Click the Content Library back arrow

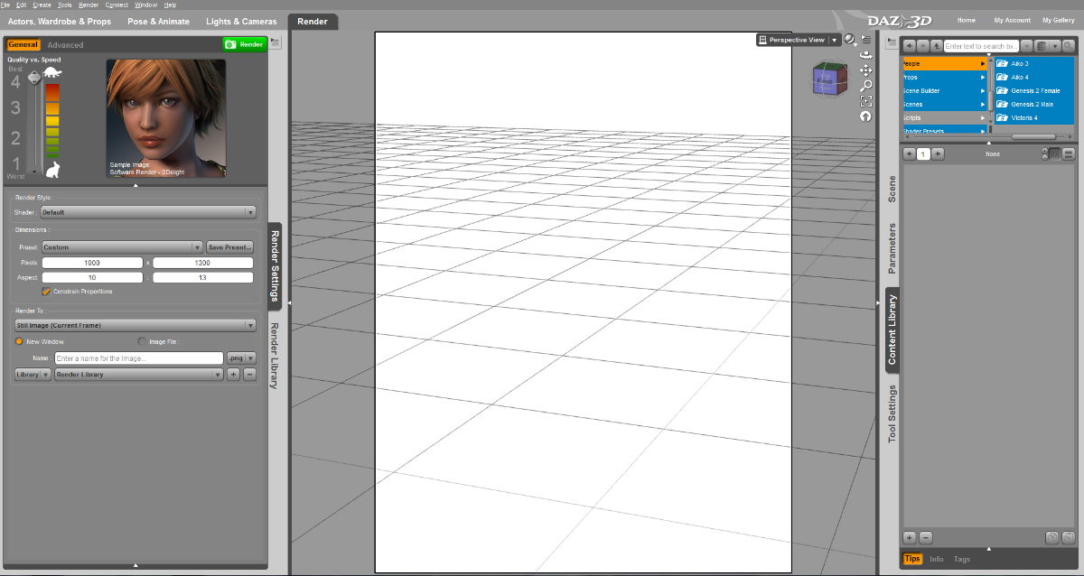[x=909, y=45]
